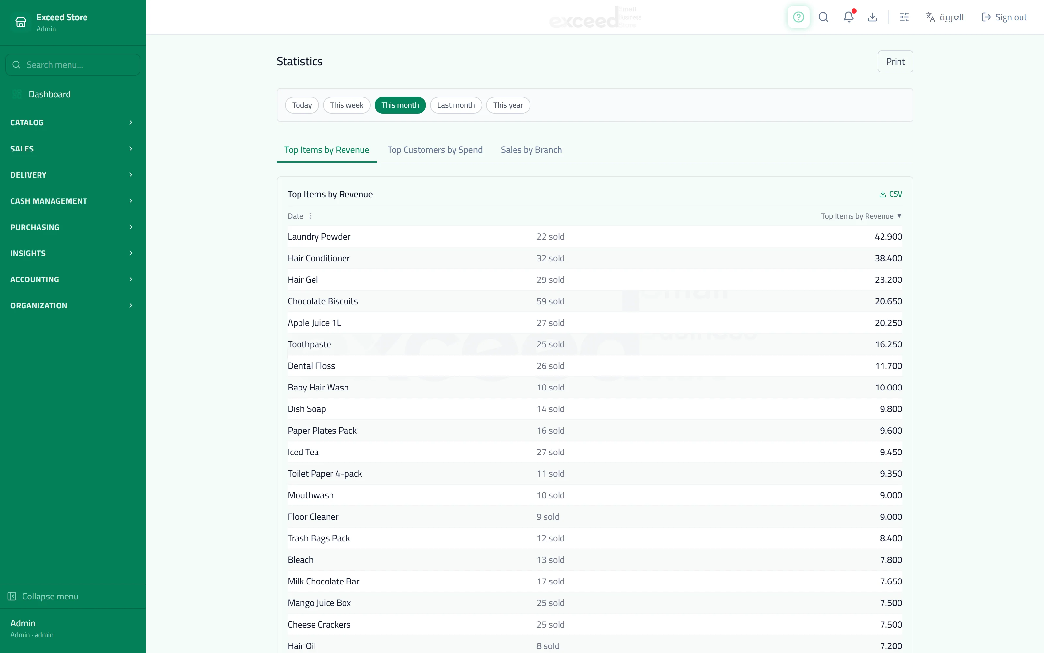Expand the INSIGHTS menu section
This screenshot has width=1044, height=653.
point(72,253)
